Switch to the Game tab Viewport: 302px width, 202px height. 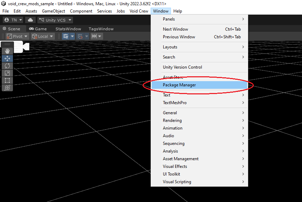pyautogui.click(x=38, y=29)
